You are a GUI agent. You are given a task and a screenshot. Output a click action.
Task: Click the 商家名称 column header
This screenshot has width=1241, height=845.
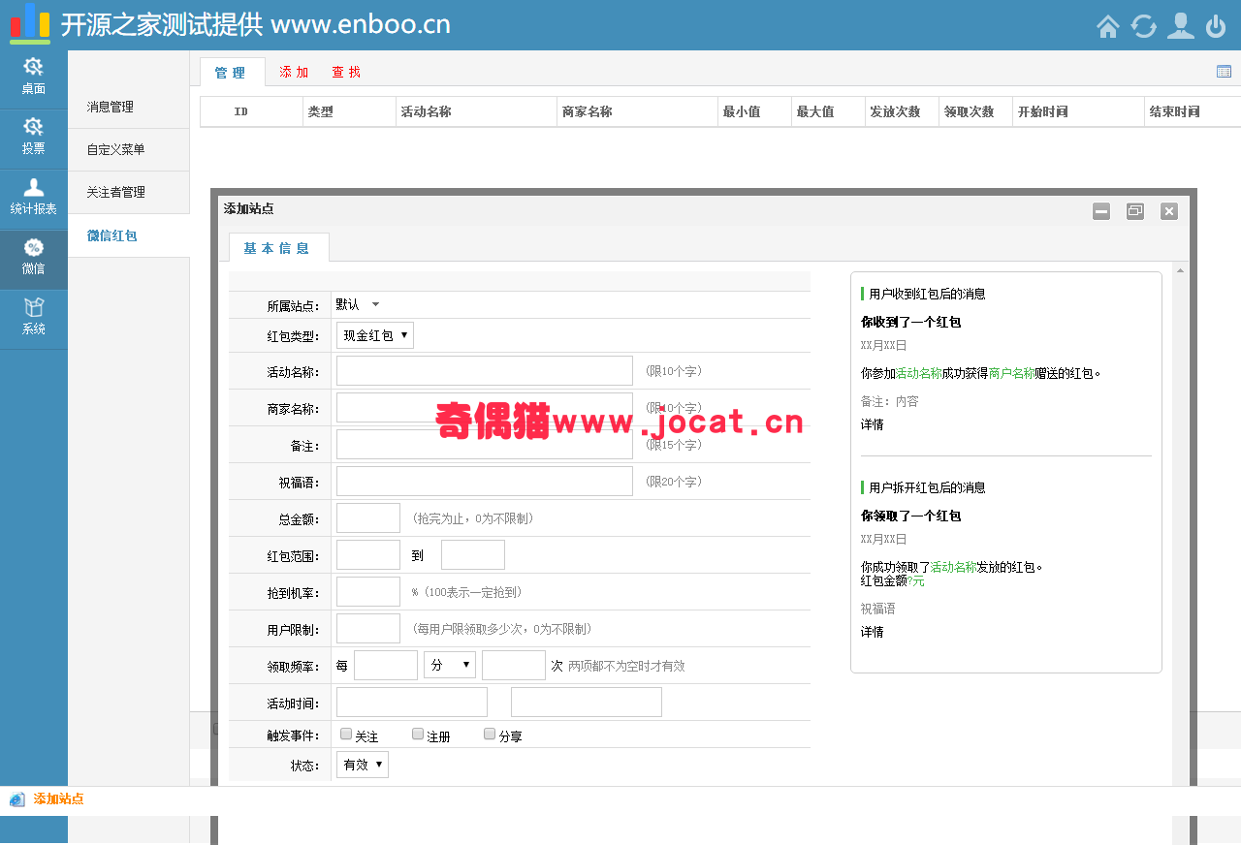click(x=638, y=111)
